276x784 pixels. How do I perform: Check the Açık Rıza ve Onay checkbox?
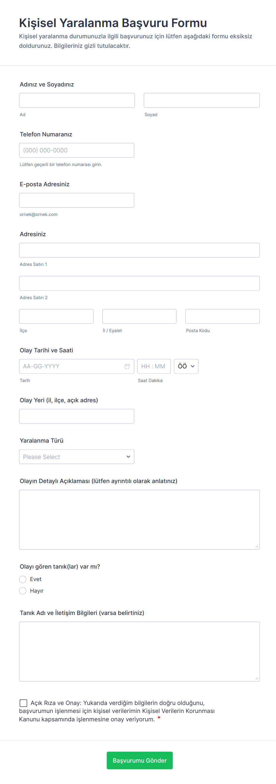pos(23,703)
